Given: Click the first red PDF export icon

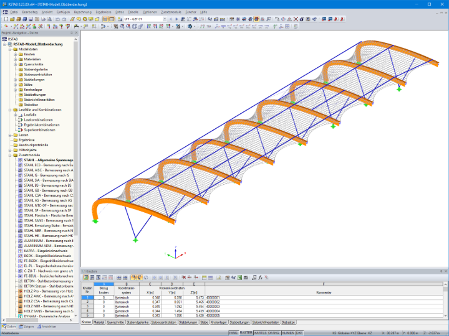Looking at the screenshot, I should click(336, 19).
